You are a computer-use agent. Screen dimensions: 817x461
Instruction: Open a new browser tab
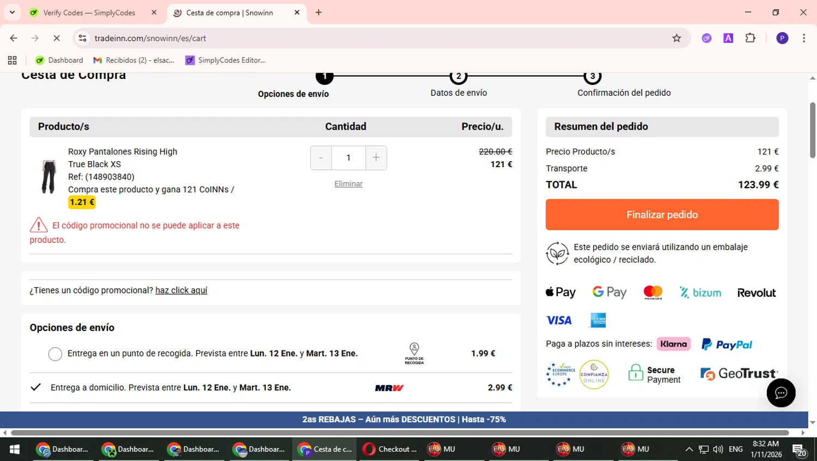pyautogui.click(x=319, y=13)
